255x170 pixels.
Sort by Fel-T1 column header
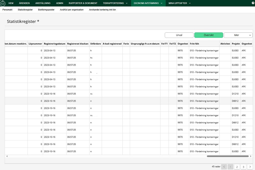[x=164, y=44]
